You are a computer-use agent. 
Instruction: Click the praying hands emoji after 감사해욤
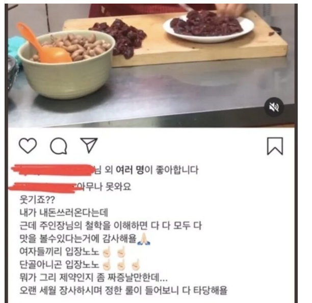[x=144, y=239]
